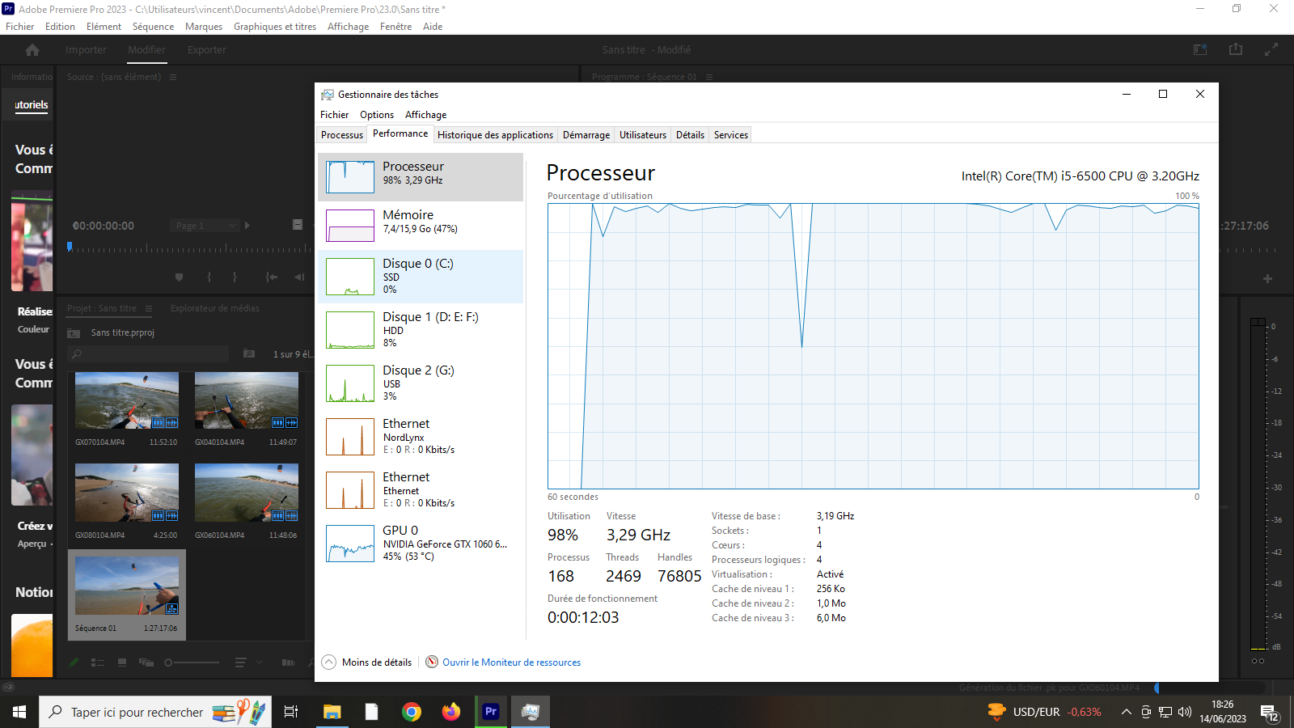Click the file generation progress bar
Screen dimensions: 1294x728
pos(1209,688)
